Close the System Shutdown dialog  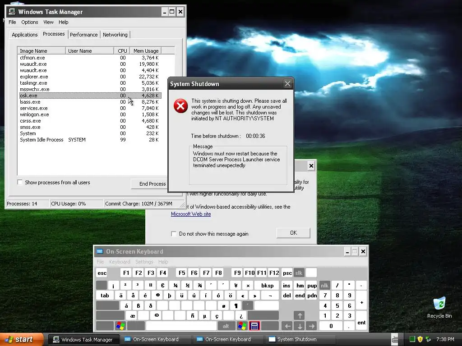(287, 84)
